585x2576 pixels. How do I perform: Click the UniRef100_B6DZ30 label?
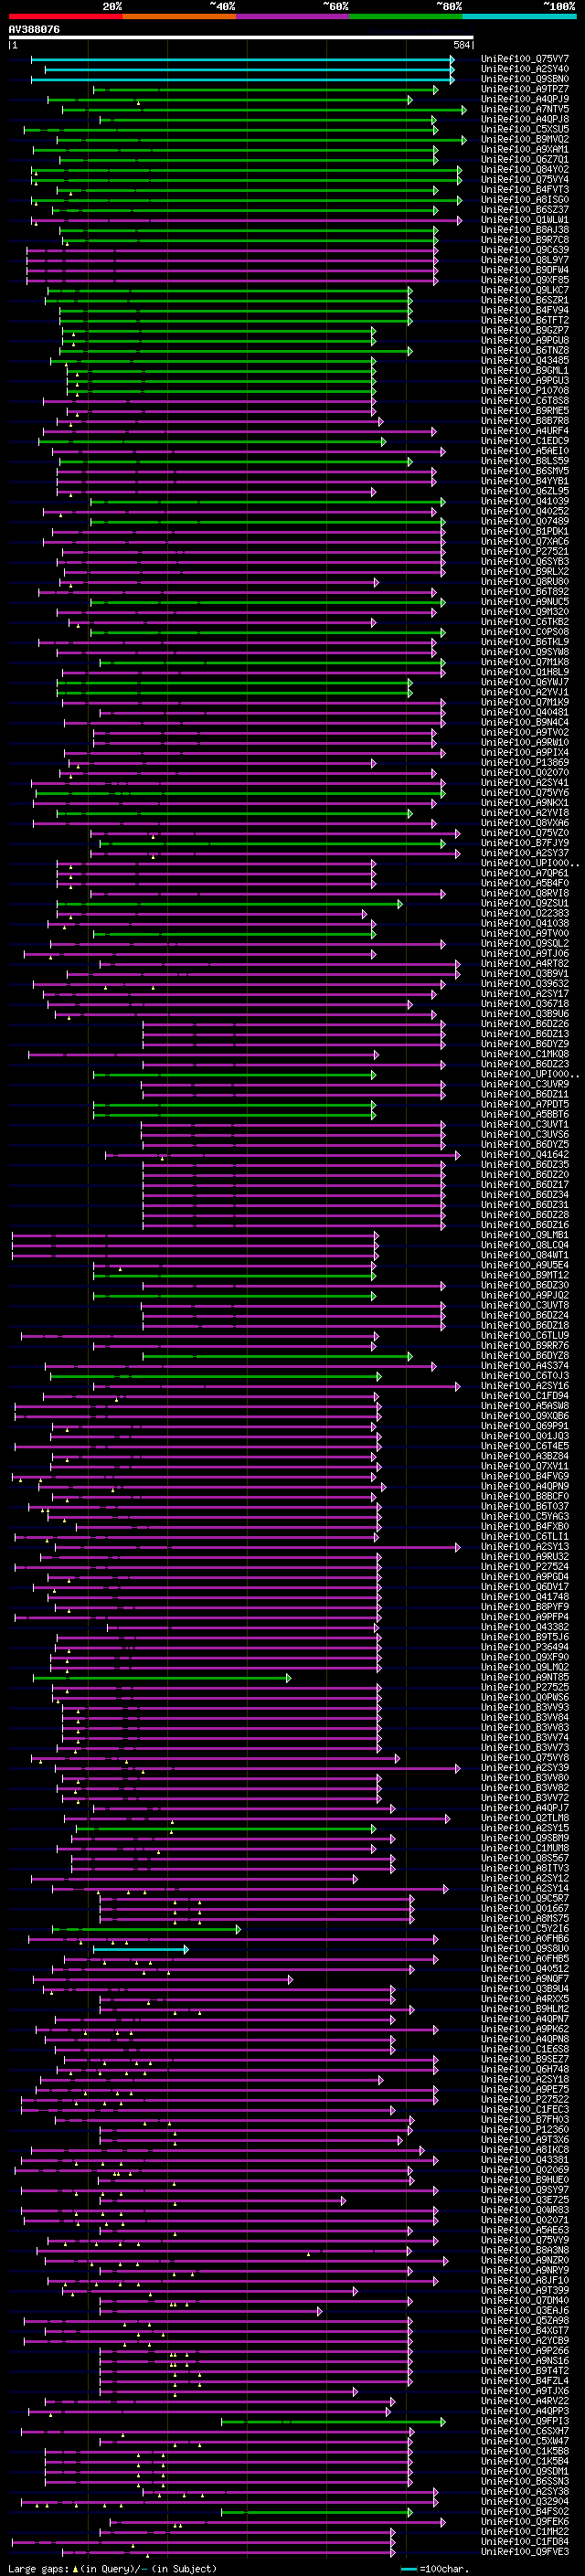pyautogui.click(x=525, y=1285)
